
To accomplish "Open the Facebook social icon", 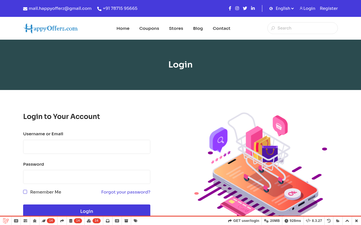I will [230, 8].
